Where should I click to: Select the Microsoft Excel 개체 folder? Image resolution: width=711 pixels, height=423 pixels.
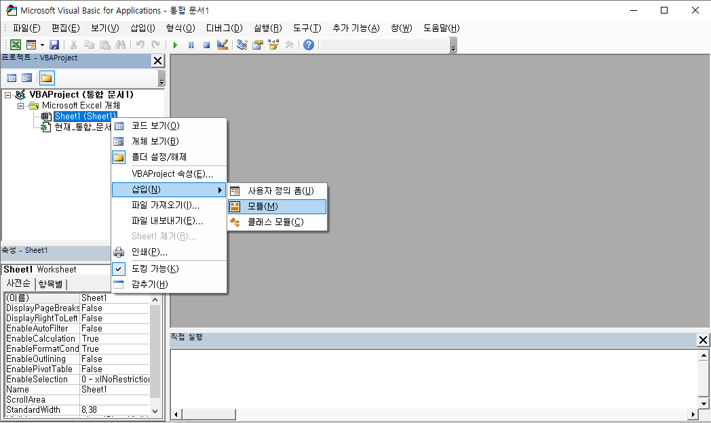[x=81, y=106]
